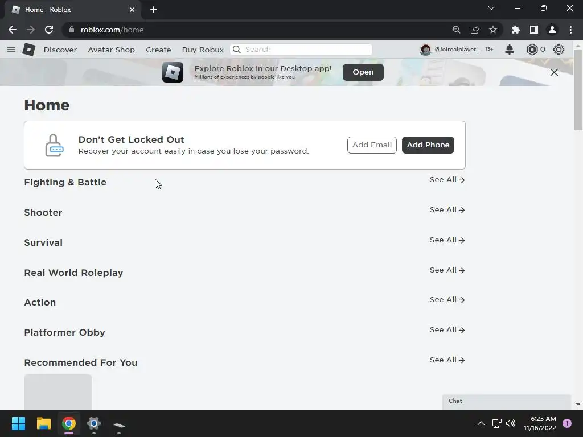Click the Platformer Obby heading

(x=65, y=332)
